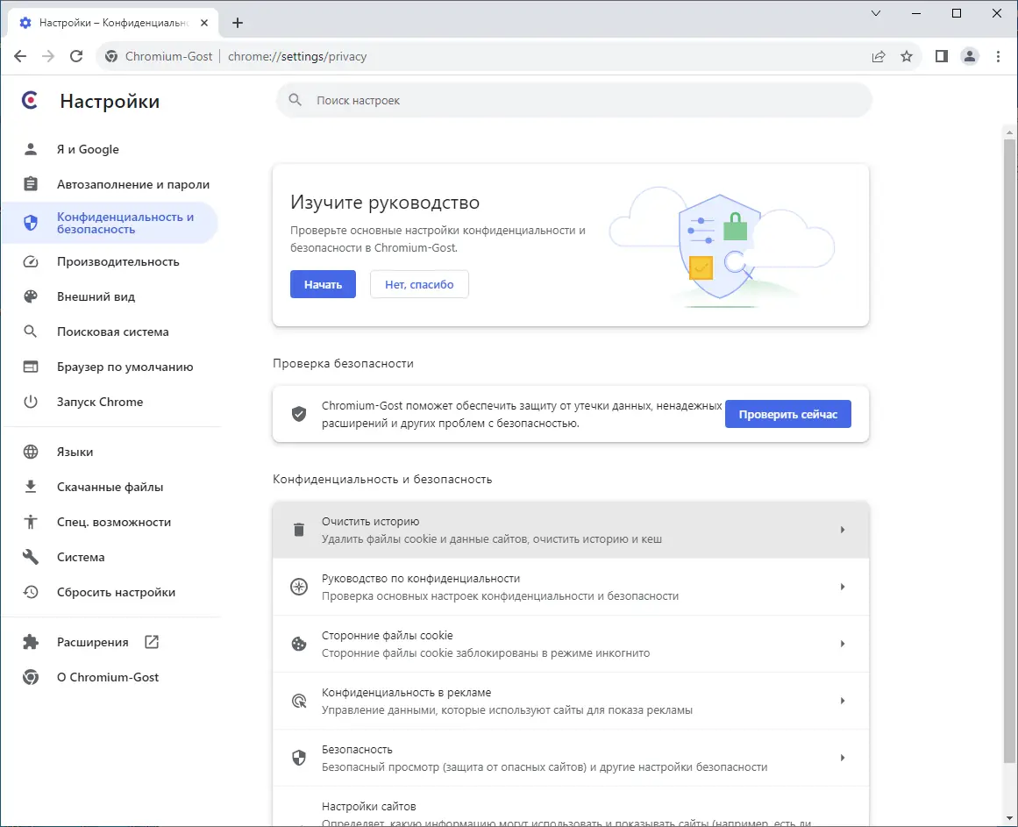The image size is (1018, 827).
Task: Open the profile avatar icon
Action: click(x=970, y=56)
